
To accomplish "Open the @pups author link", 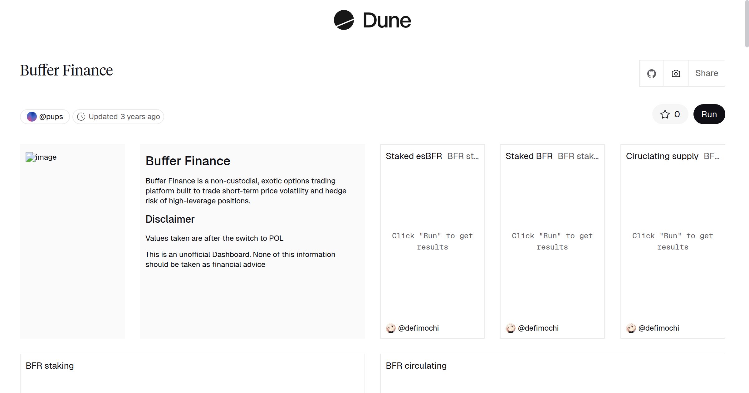I will 51,116.
